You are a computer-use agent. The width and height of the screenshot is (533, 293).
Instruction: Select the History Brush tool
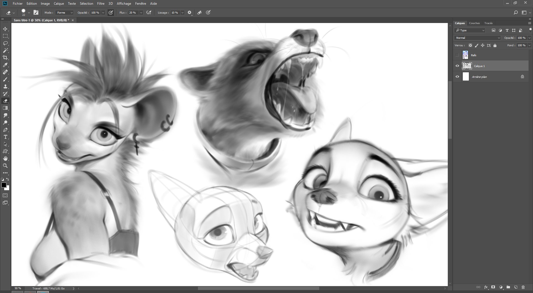click(5, 94)
